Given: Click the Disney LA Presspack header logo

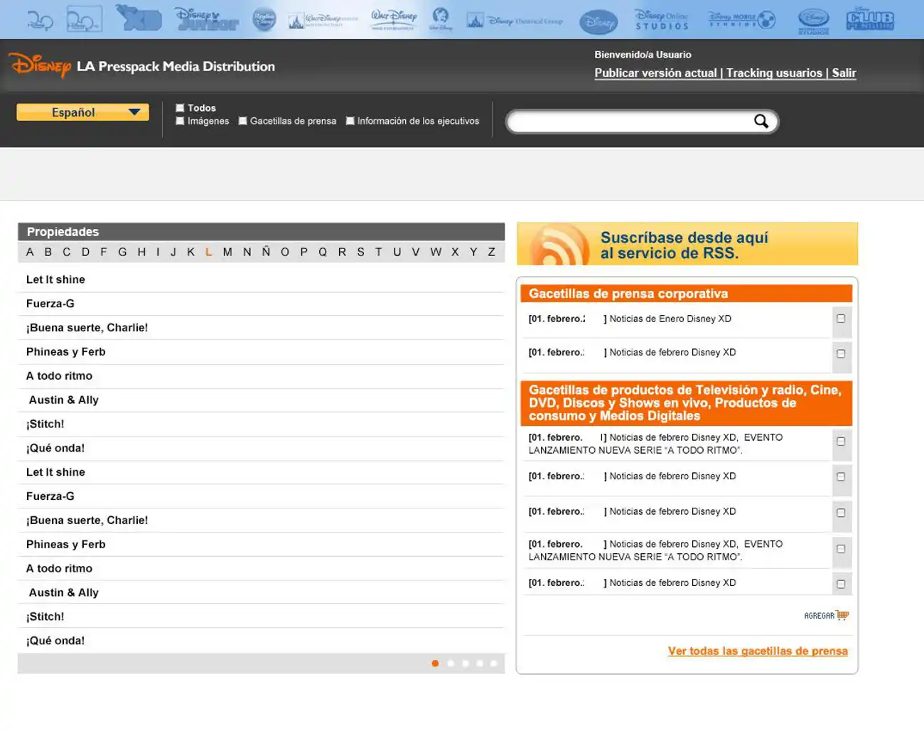Looking at the screenshot, I should (142, 65).
